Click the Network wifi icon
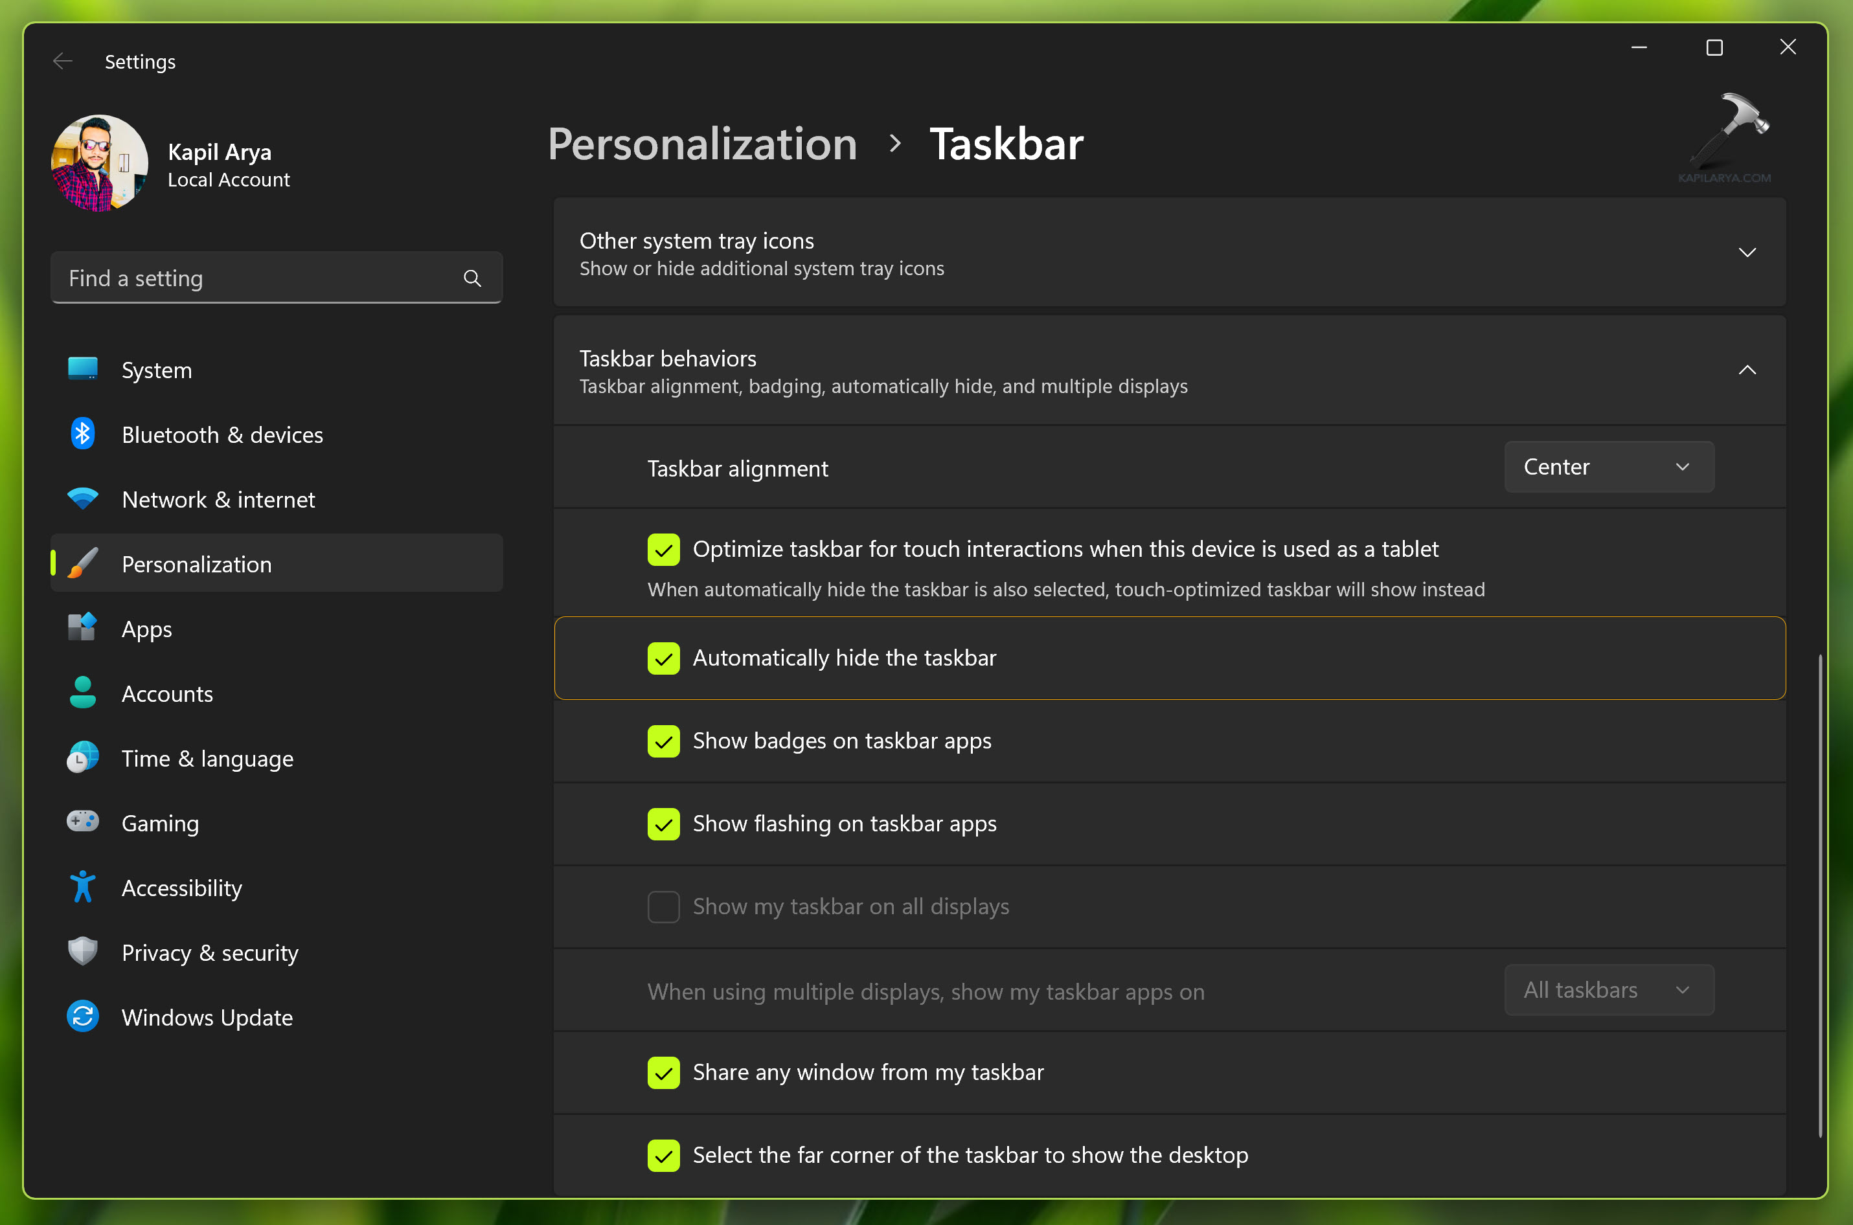This screenshot has height=1225, width=1853. click(83, 499)
